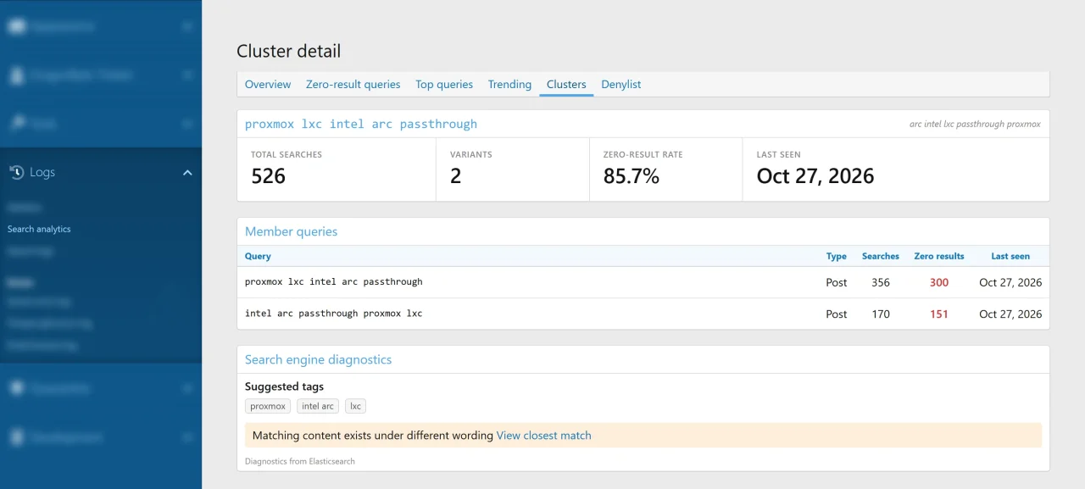Click the lxc suggested tag

click(x=355, y=406)
